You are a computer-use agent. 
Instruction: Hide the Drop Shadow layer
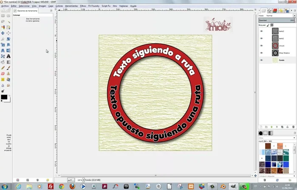click(261, 53)
